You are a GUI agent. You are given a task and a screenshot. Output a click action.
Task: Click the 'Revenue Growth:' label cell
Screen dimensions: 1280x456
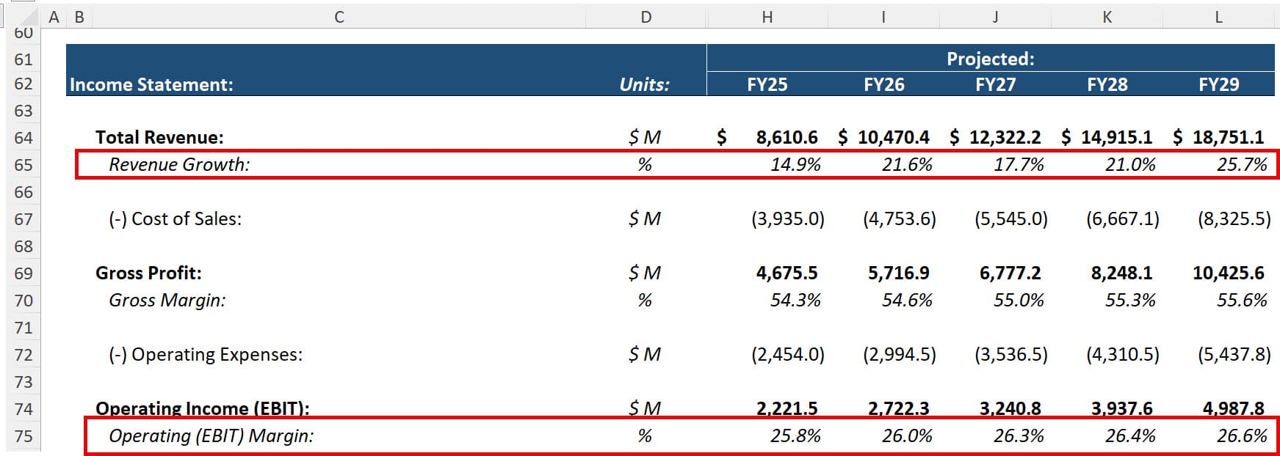[x=179, y=164]
